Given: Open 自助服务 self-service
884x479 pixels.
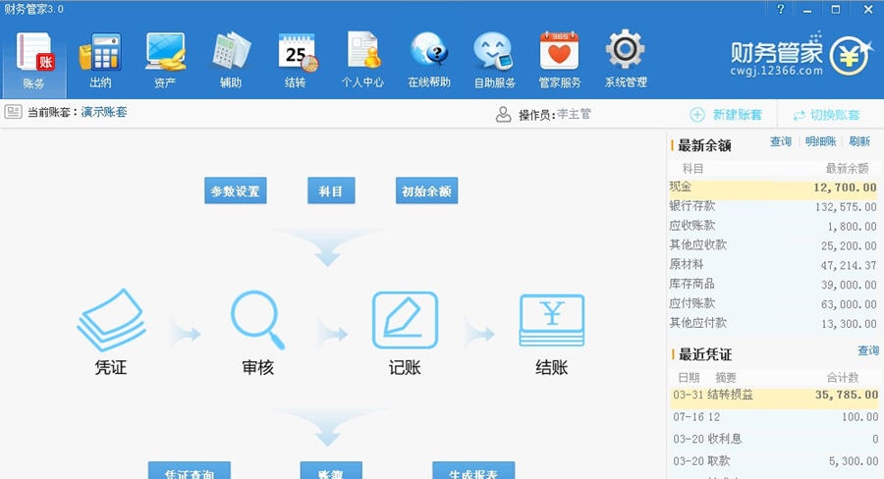Looking at the screenshot, I should pos(494,61).
